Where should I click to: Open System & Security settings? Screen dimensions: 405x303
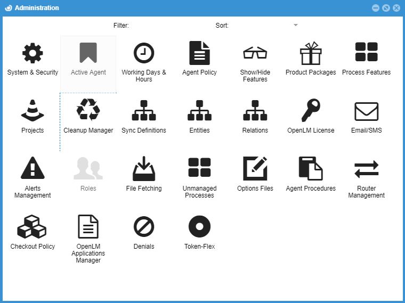(33, 54)
